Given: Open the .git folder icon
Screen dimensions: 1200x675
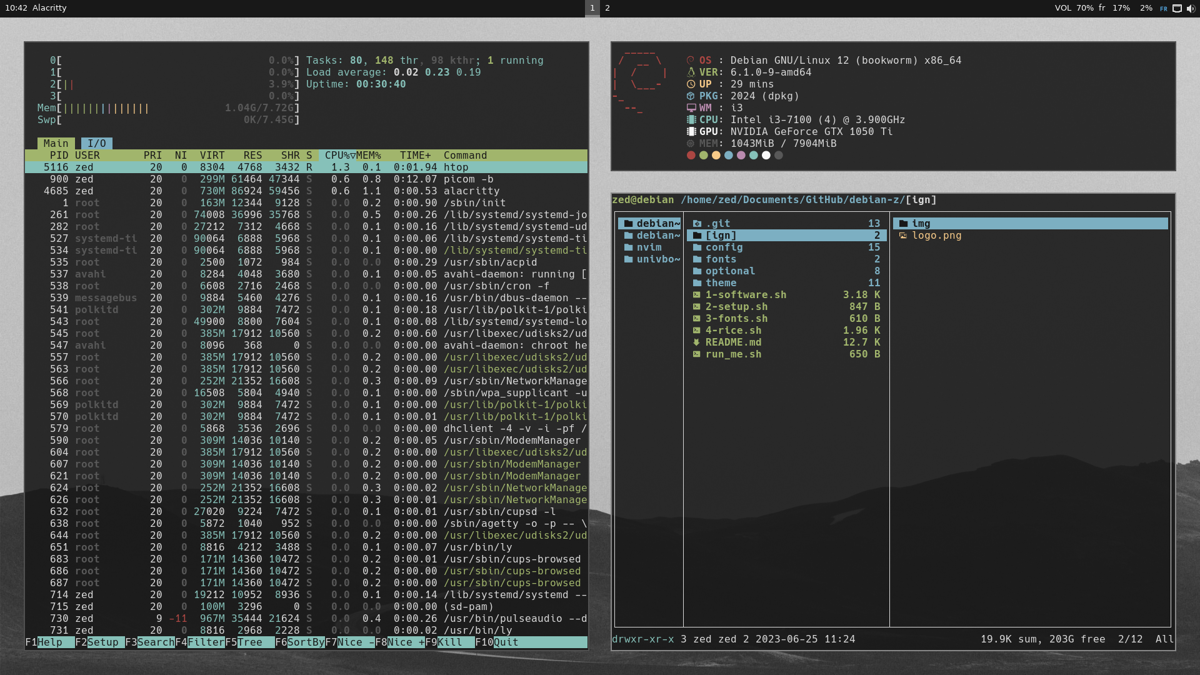Looking at the screenshot, I should (x=697, y=223).
